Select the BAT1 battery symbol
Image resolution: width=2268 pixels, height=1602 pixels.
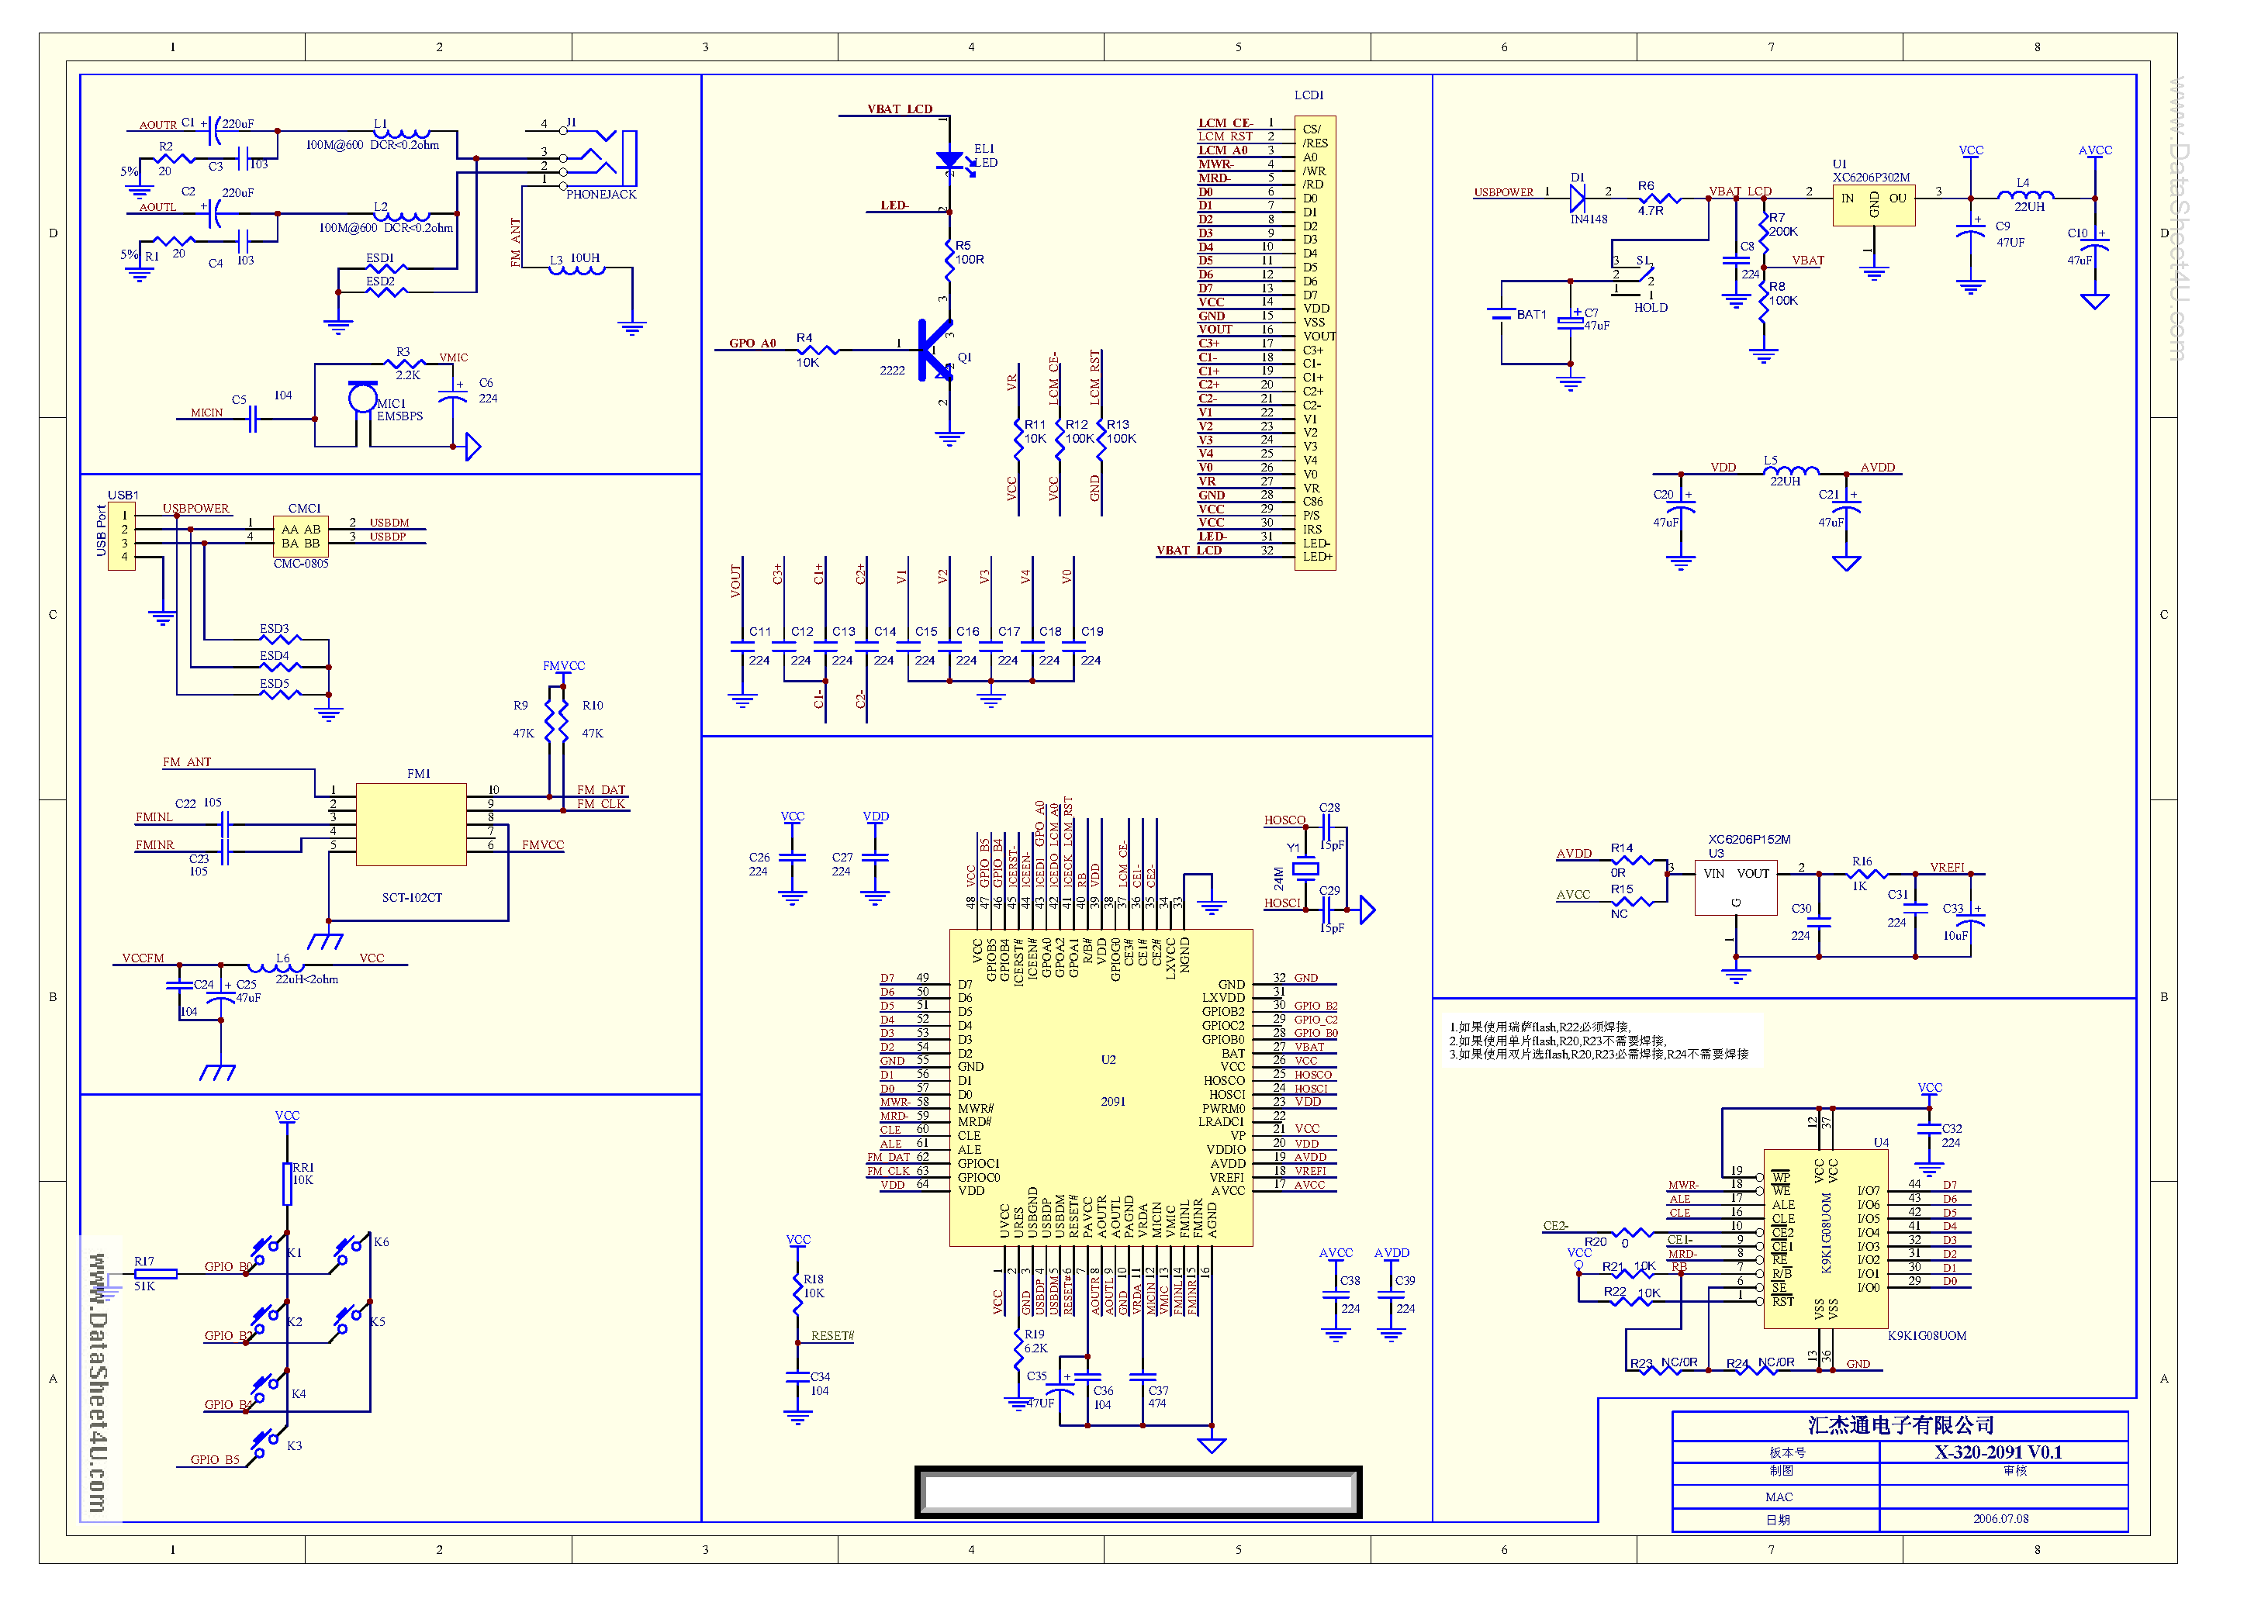pos(1500,314)
